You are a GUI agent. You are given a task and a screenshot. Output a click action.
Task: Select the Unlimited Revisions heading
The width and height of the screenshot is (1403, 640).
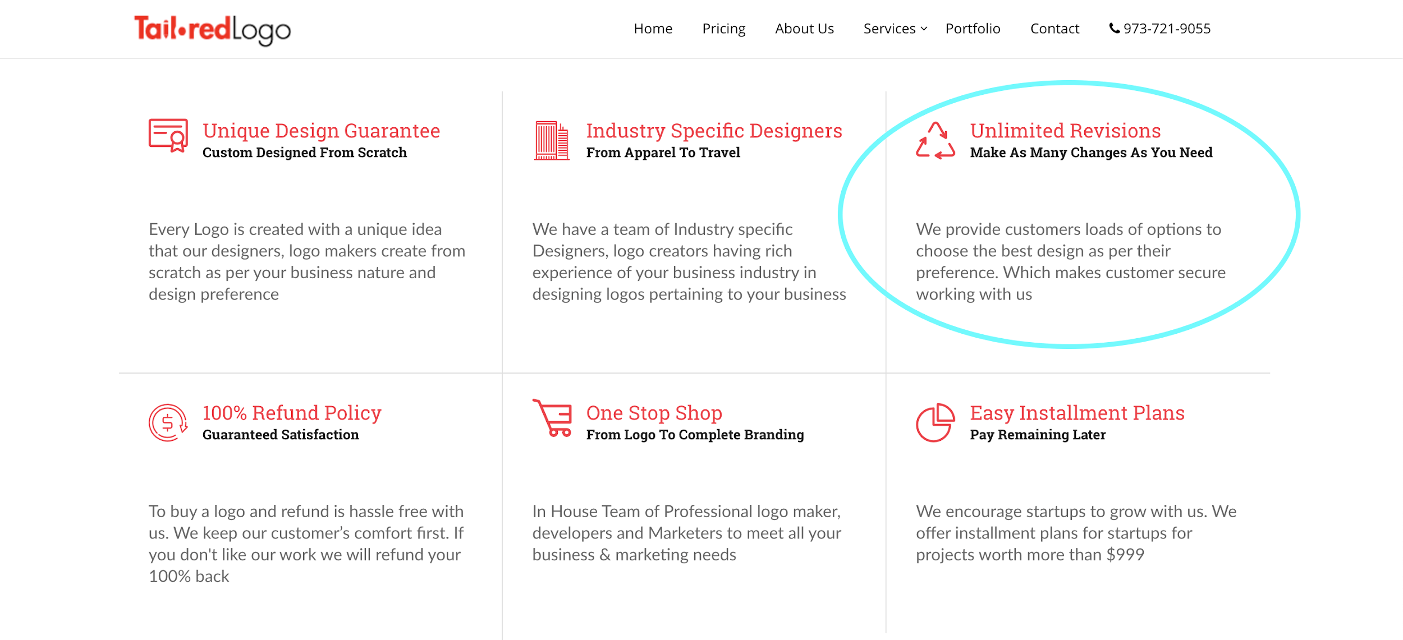click(x=1065, y=131)
